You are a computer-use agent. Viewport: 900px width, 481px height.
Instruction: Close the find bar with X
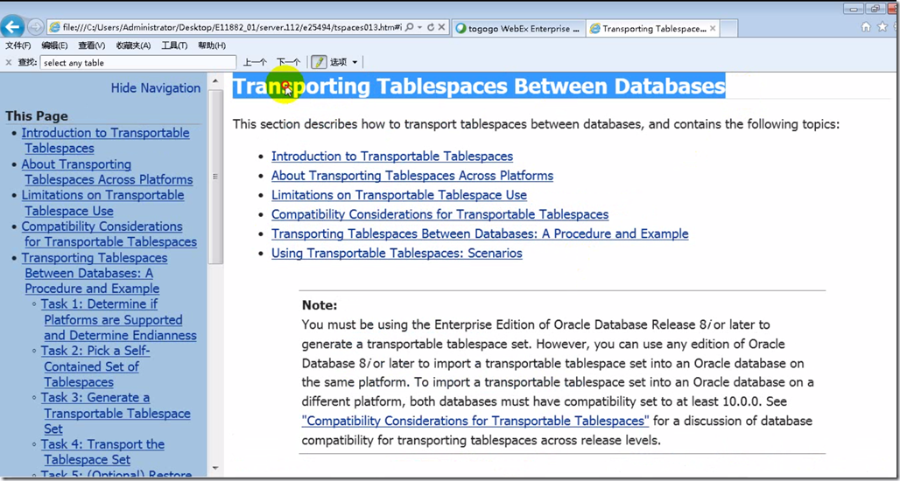9,62
